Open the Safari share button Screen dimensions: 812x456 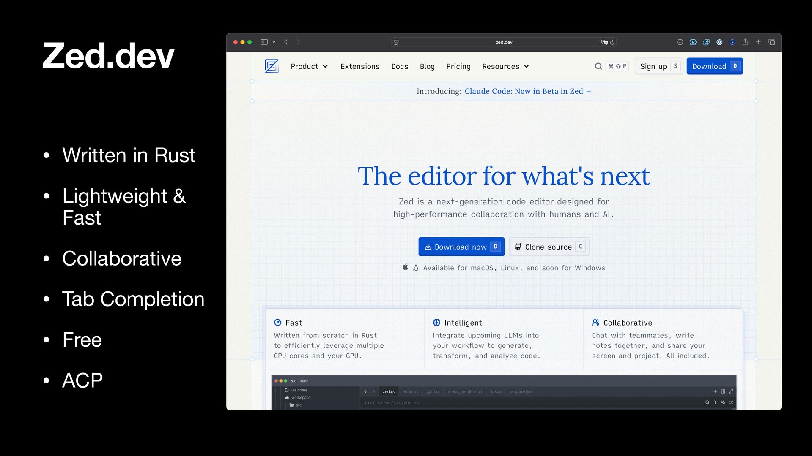click(746, 42)
